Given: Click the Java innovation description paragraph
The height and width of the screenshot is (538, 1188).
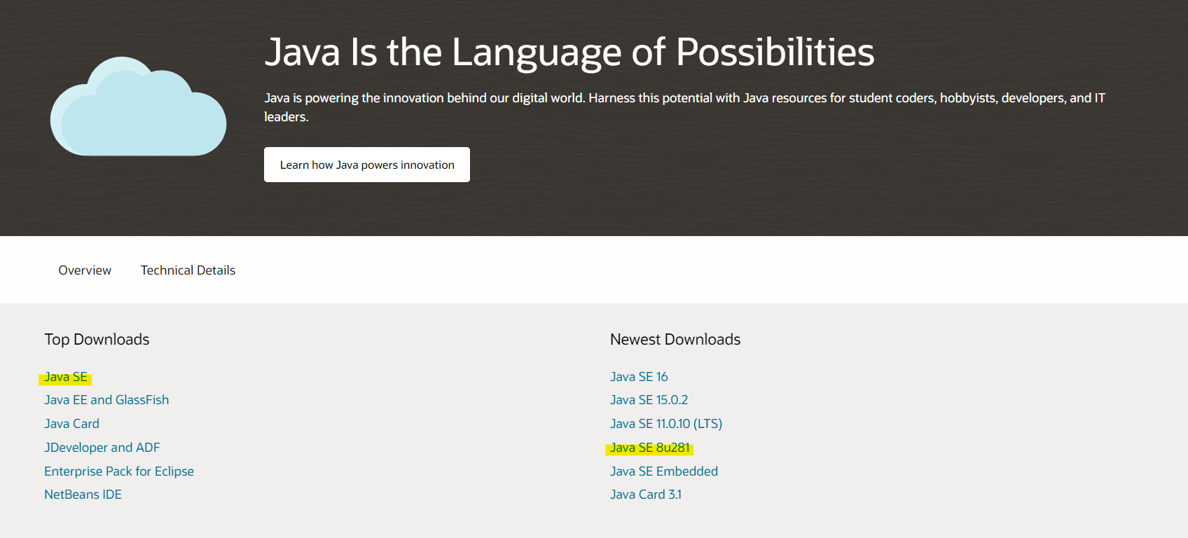Looking at the screenshot, I should tap(684, 107).
